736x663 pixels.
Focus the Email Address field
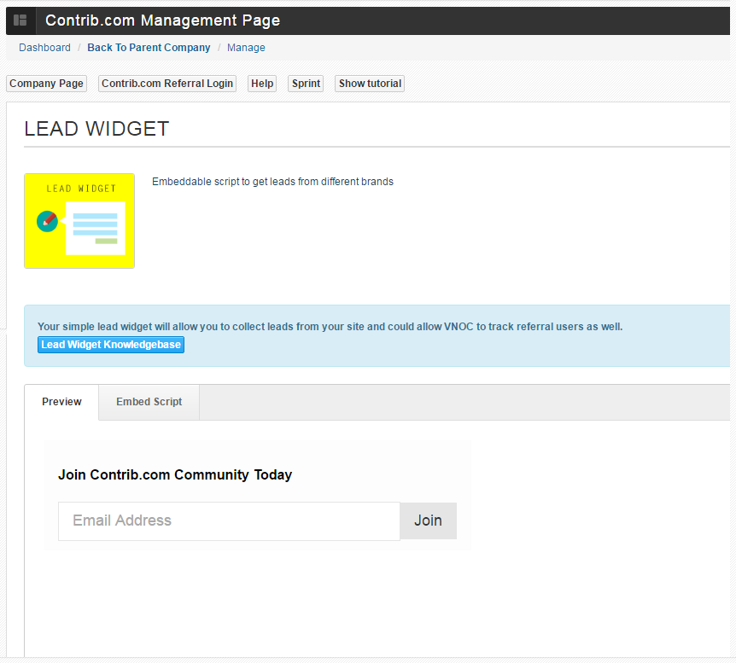point(229,521)
